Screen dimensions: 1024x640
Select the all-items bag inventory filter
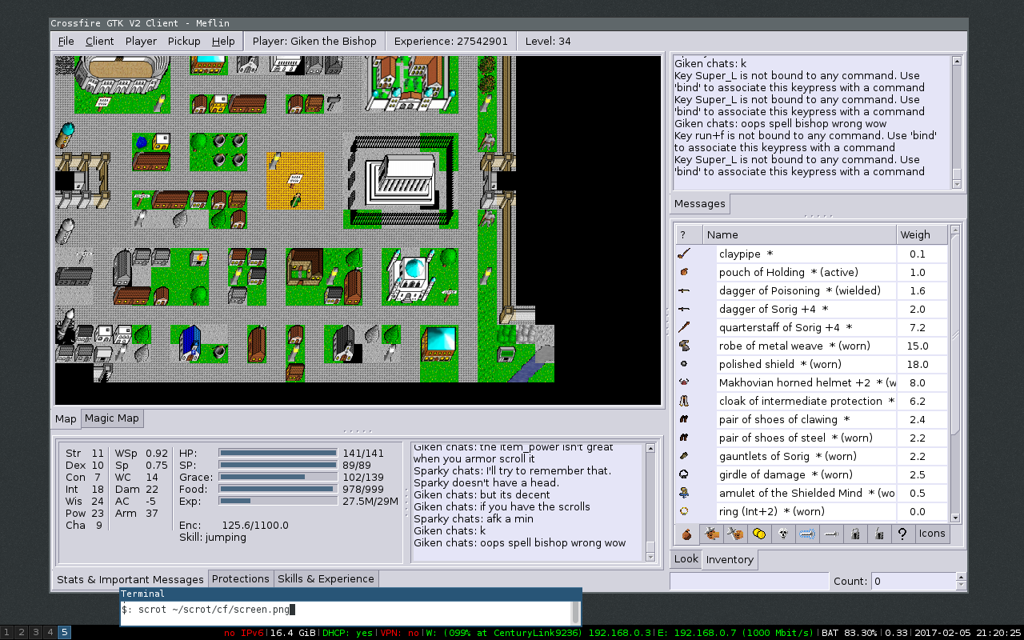[x=687, y=534]
